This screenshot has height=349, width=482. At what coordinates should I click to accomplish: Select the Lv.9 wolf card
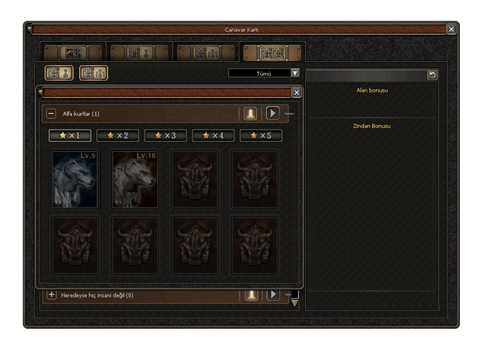[75, 180]
